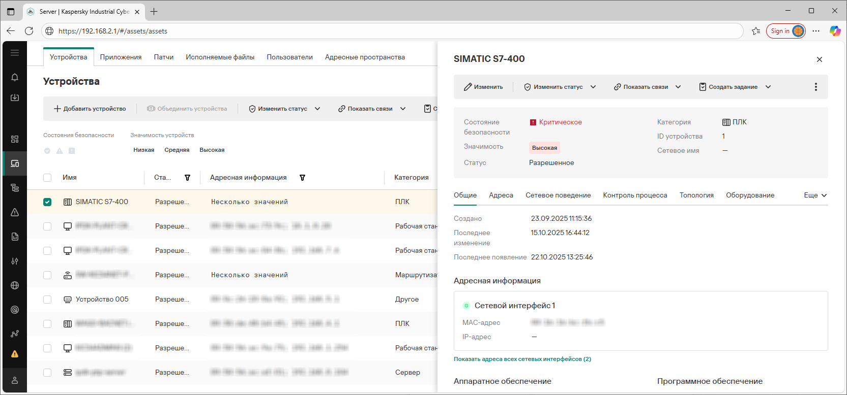Click the warning triangle events icon in sidebar
Image resolution: width=847 pixels, height=395 pixels.
point(15,212)
